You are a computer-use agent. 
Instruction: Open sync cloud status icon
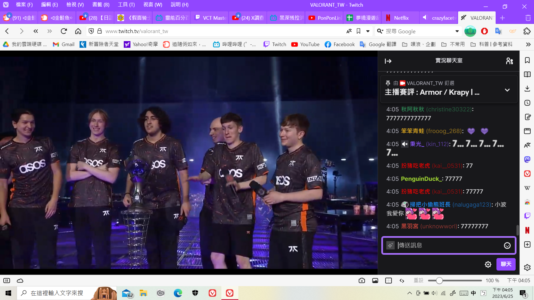click(20, 281)
